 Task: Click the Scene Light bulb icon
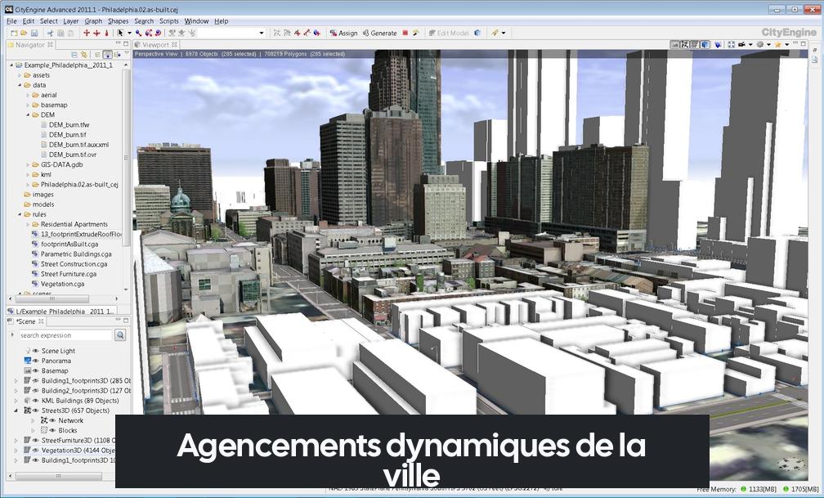click(x=28, y=351)
